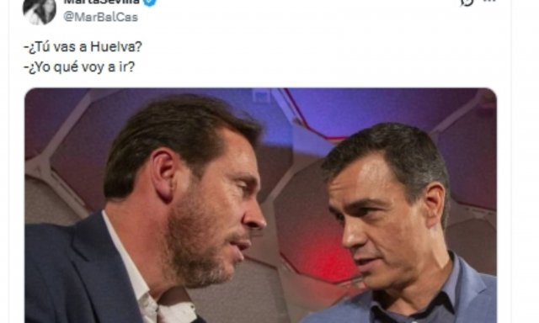Click the line '-¿Tú vas a Huelva?'
The height and width of the screenshot is (323, 539).
[x=83, y=46]
